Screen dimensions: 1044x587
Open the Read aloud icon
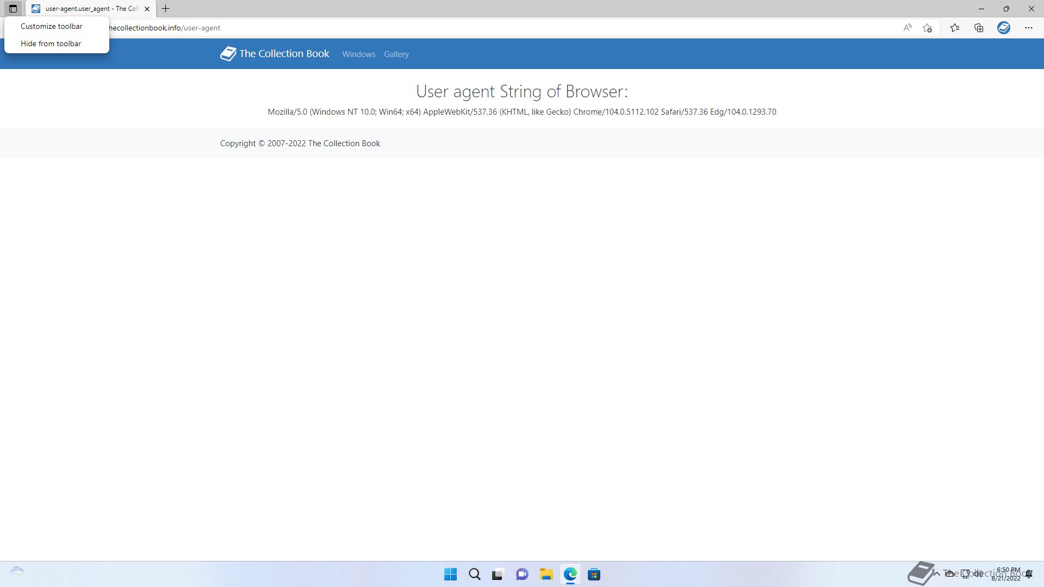coord(907,28)
